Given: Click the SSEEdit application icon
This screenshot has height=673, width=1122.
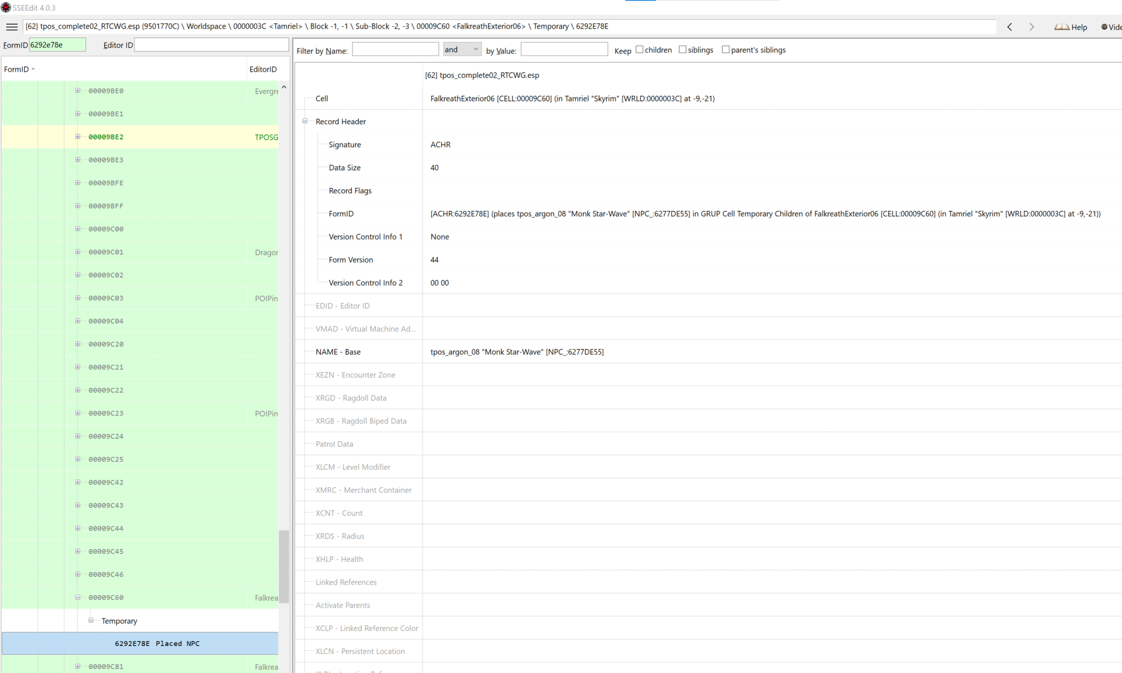Looking at the screenshot, I should pyautogui.click(x=6, y=8).
